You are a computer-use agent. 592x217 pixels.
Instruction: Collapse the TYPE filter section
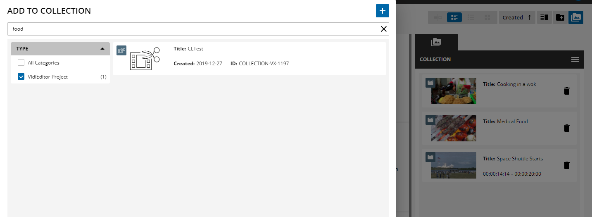pyautogui.click(x=102, y=49)
